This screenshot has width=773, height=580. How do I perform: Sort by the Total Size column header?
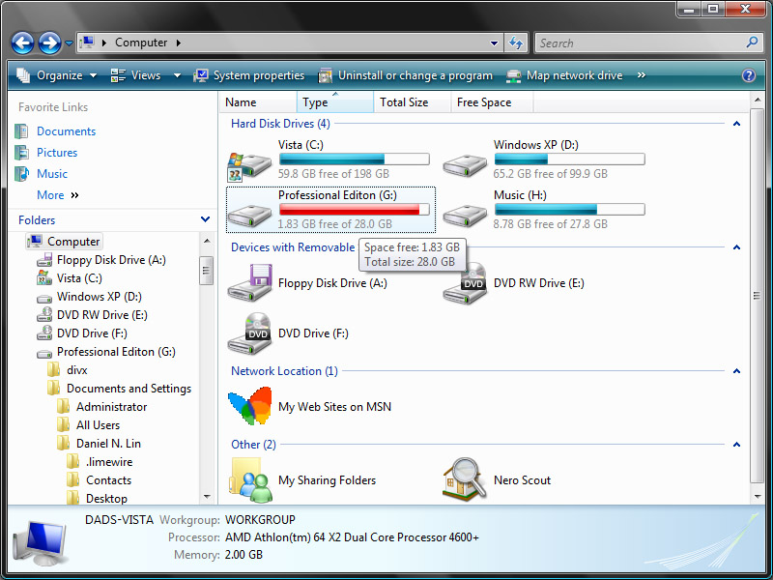tap(413, 102)
